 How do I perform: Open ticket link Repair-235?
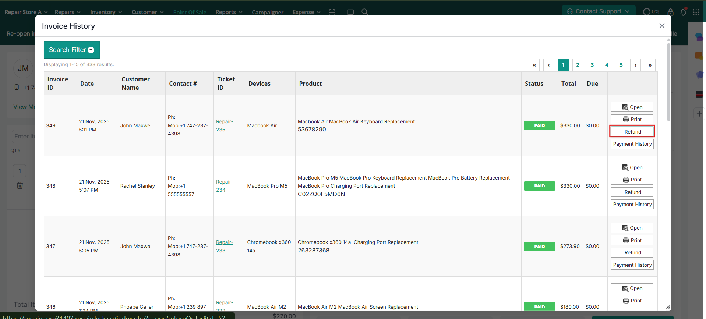click(x=224, y=125)
